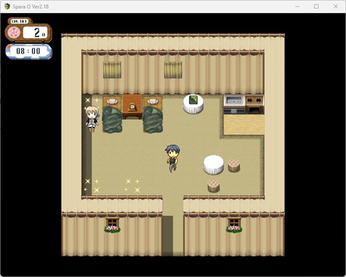Select the green book on round table
Screen dimensions: 346x277
tap(193, 101)
